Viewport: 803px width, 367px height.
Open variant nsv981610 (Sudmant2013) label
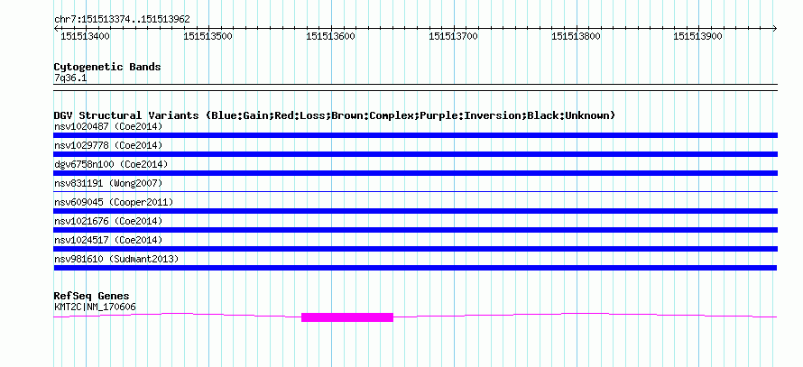pos(116,259)
